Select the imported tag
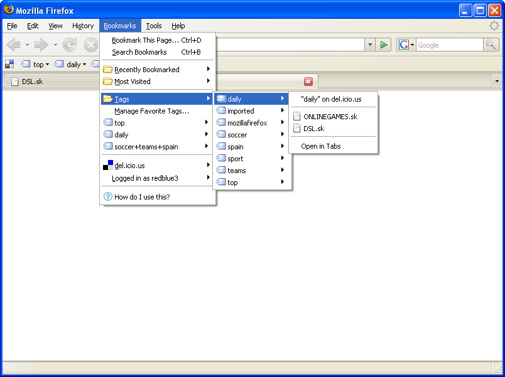The height and width of the screenshot is (377, 505). pyautogui.click(x=251, y=111)
